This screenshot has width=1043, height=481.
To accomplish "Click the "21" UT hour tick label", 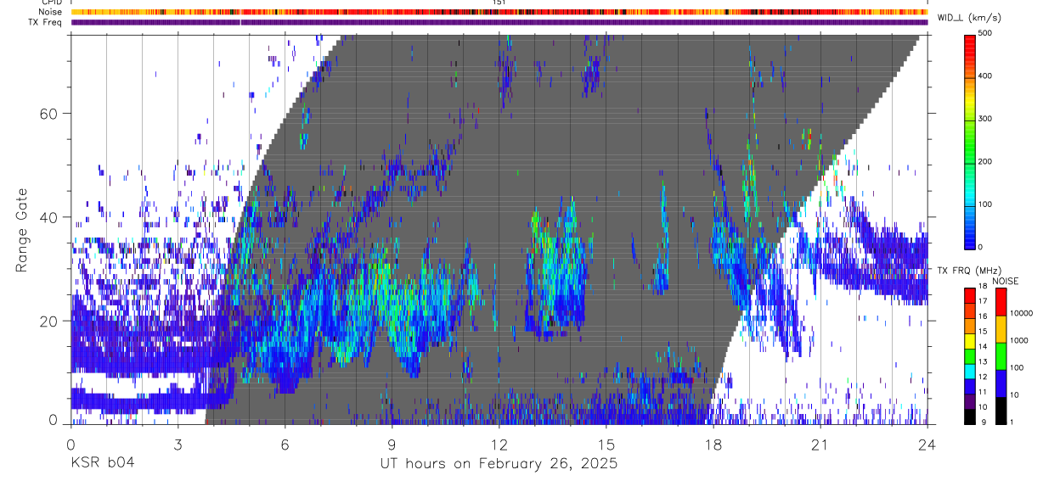I will 820,445.
